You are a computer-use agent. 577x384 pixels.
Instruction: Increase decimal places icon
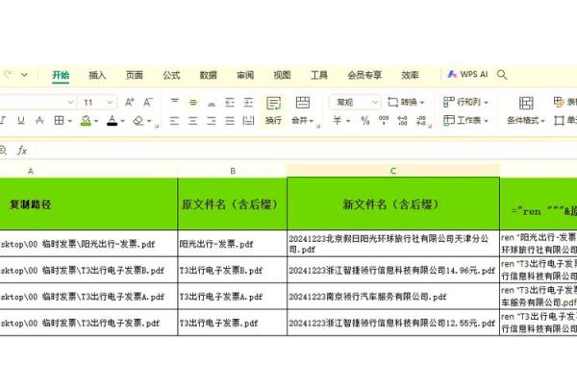pyautogui.click(x=403, y=120)
